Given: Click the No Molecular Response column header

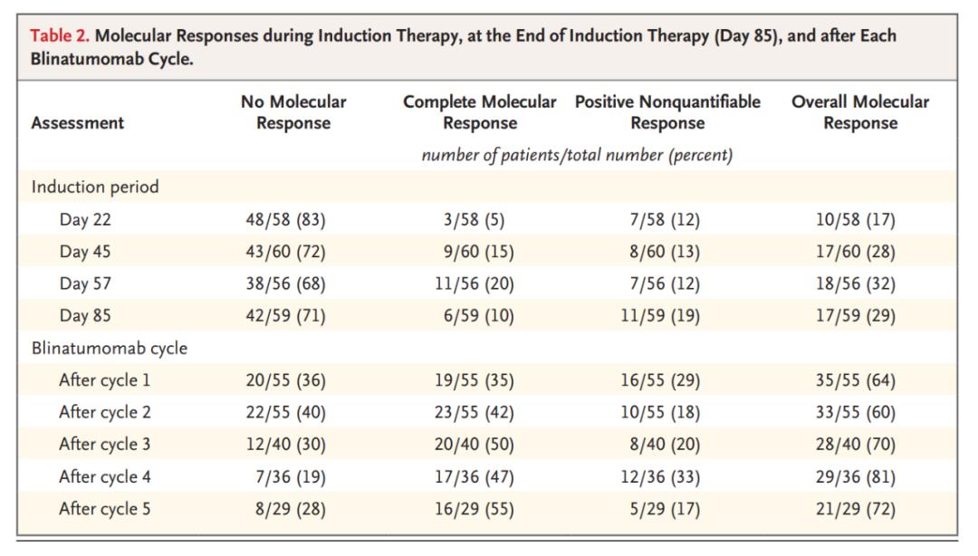Looking at the screenshot, I should (293, 113).
